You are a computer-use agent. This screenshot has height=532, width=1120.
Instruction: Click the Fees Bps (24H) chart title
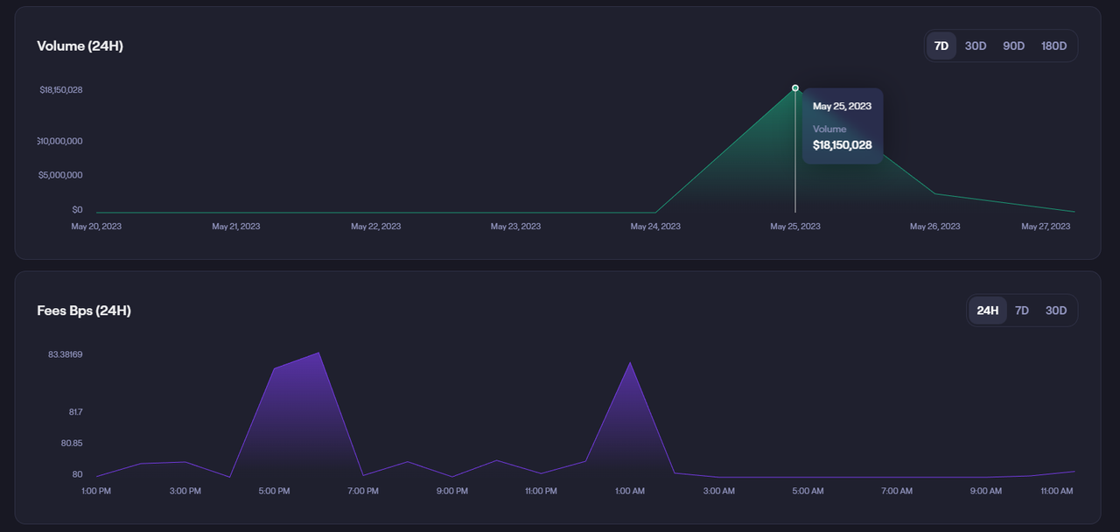[84, 311]
